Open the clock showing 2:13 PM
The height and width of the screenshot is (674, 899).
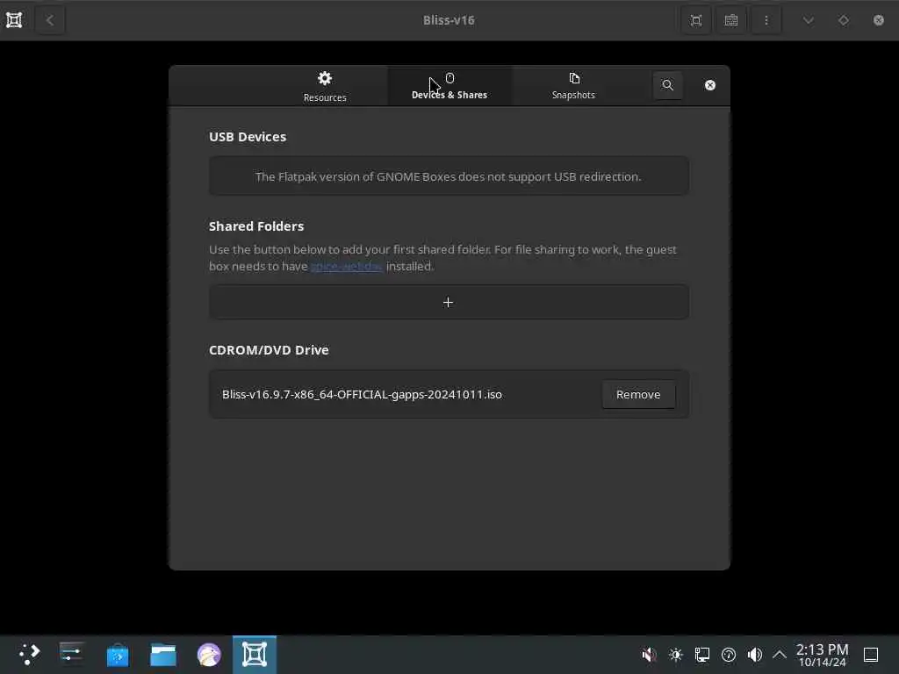[x=822, y=655]
